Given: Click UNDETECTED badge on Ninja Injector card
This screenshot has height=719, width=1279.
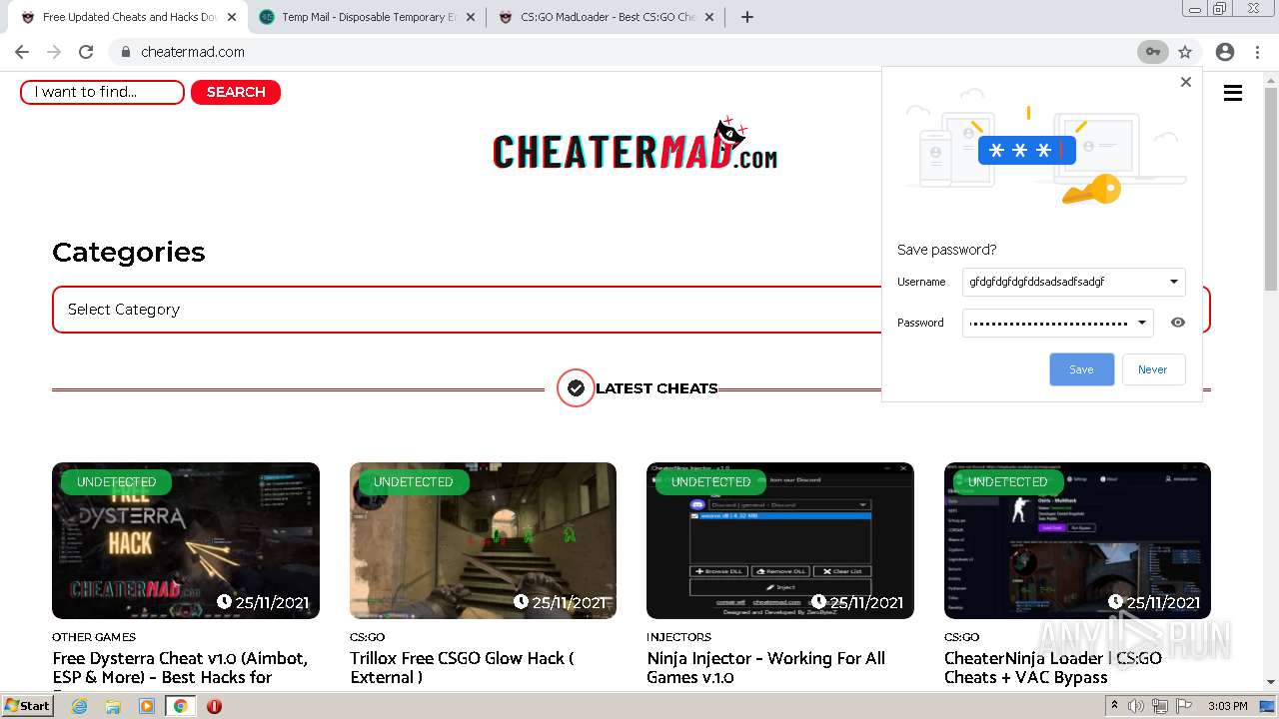Looking at the screenshot, I should tap(710, 482).
